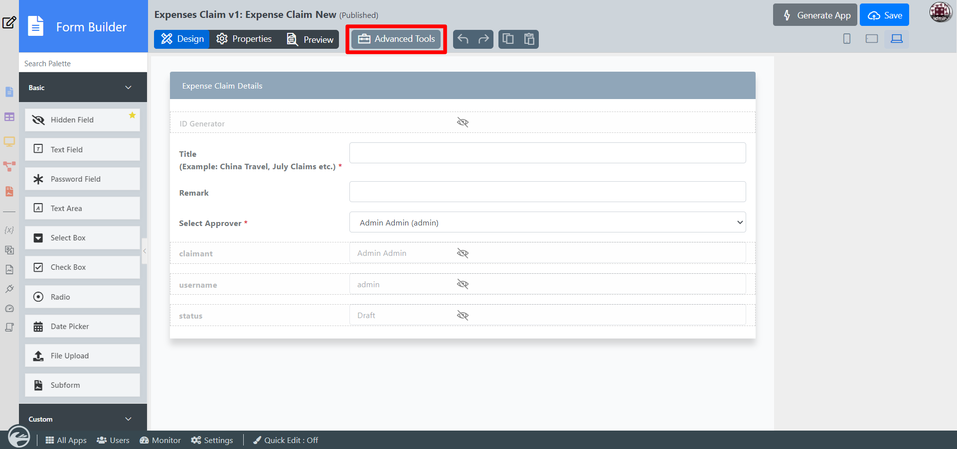Click the Form Builder document icon
This screenshot has height=449, width=957.
tap(36, 26)
